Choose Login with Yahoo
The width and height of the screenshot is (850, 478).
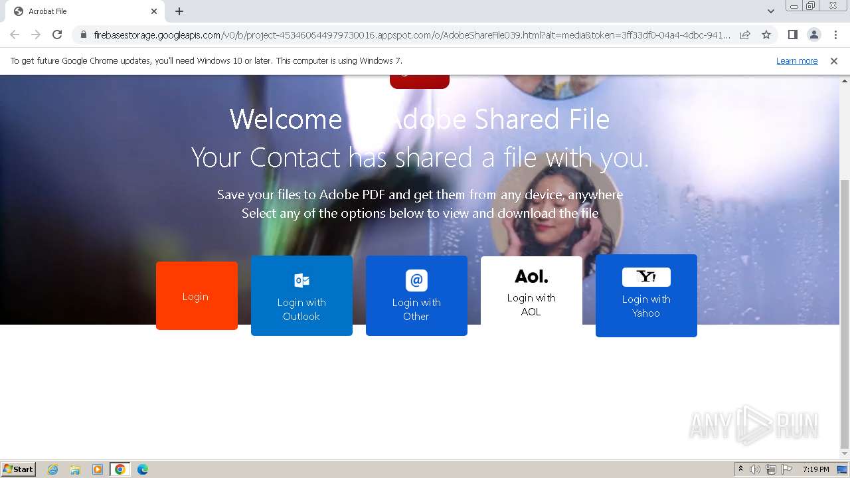coord(646,295)
